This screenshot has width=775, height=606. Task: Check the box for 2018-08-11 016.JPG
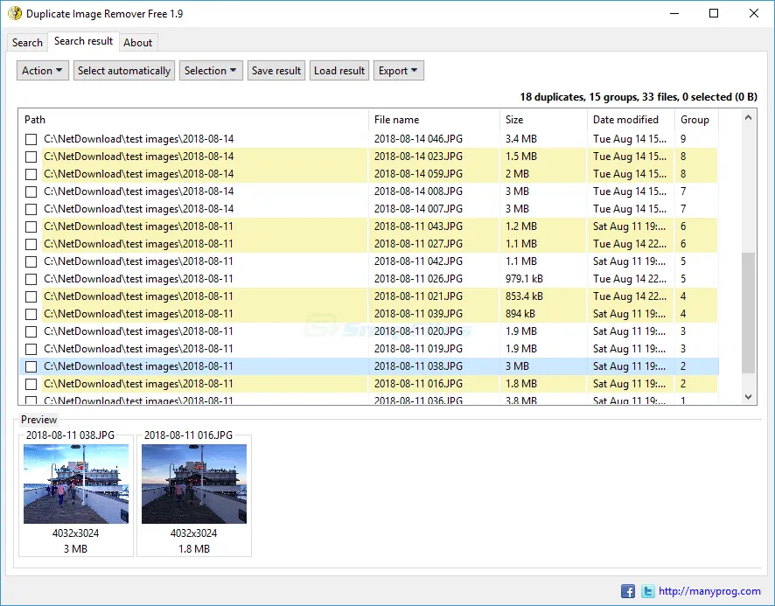(x=31, y=384)
